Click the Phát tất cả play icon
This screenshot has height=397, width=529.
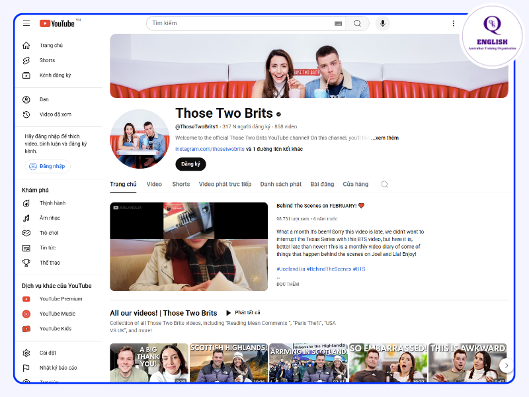click(x=228, y=313)
